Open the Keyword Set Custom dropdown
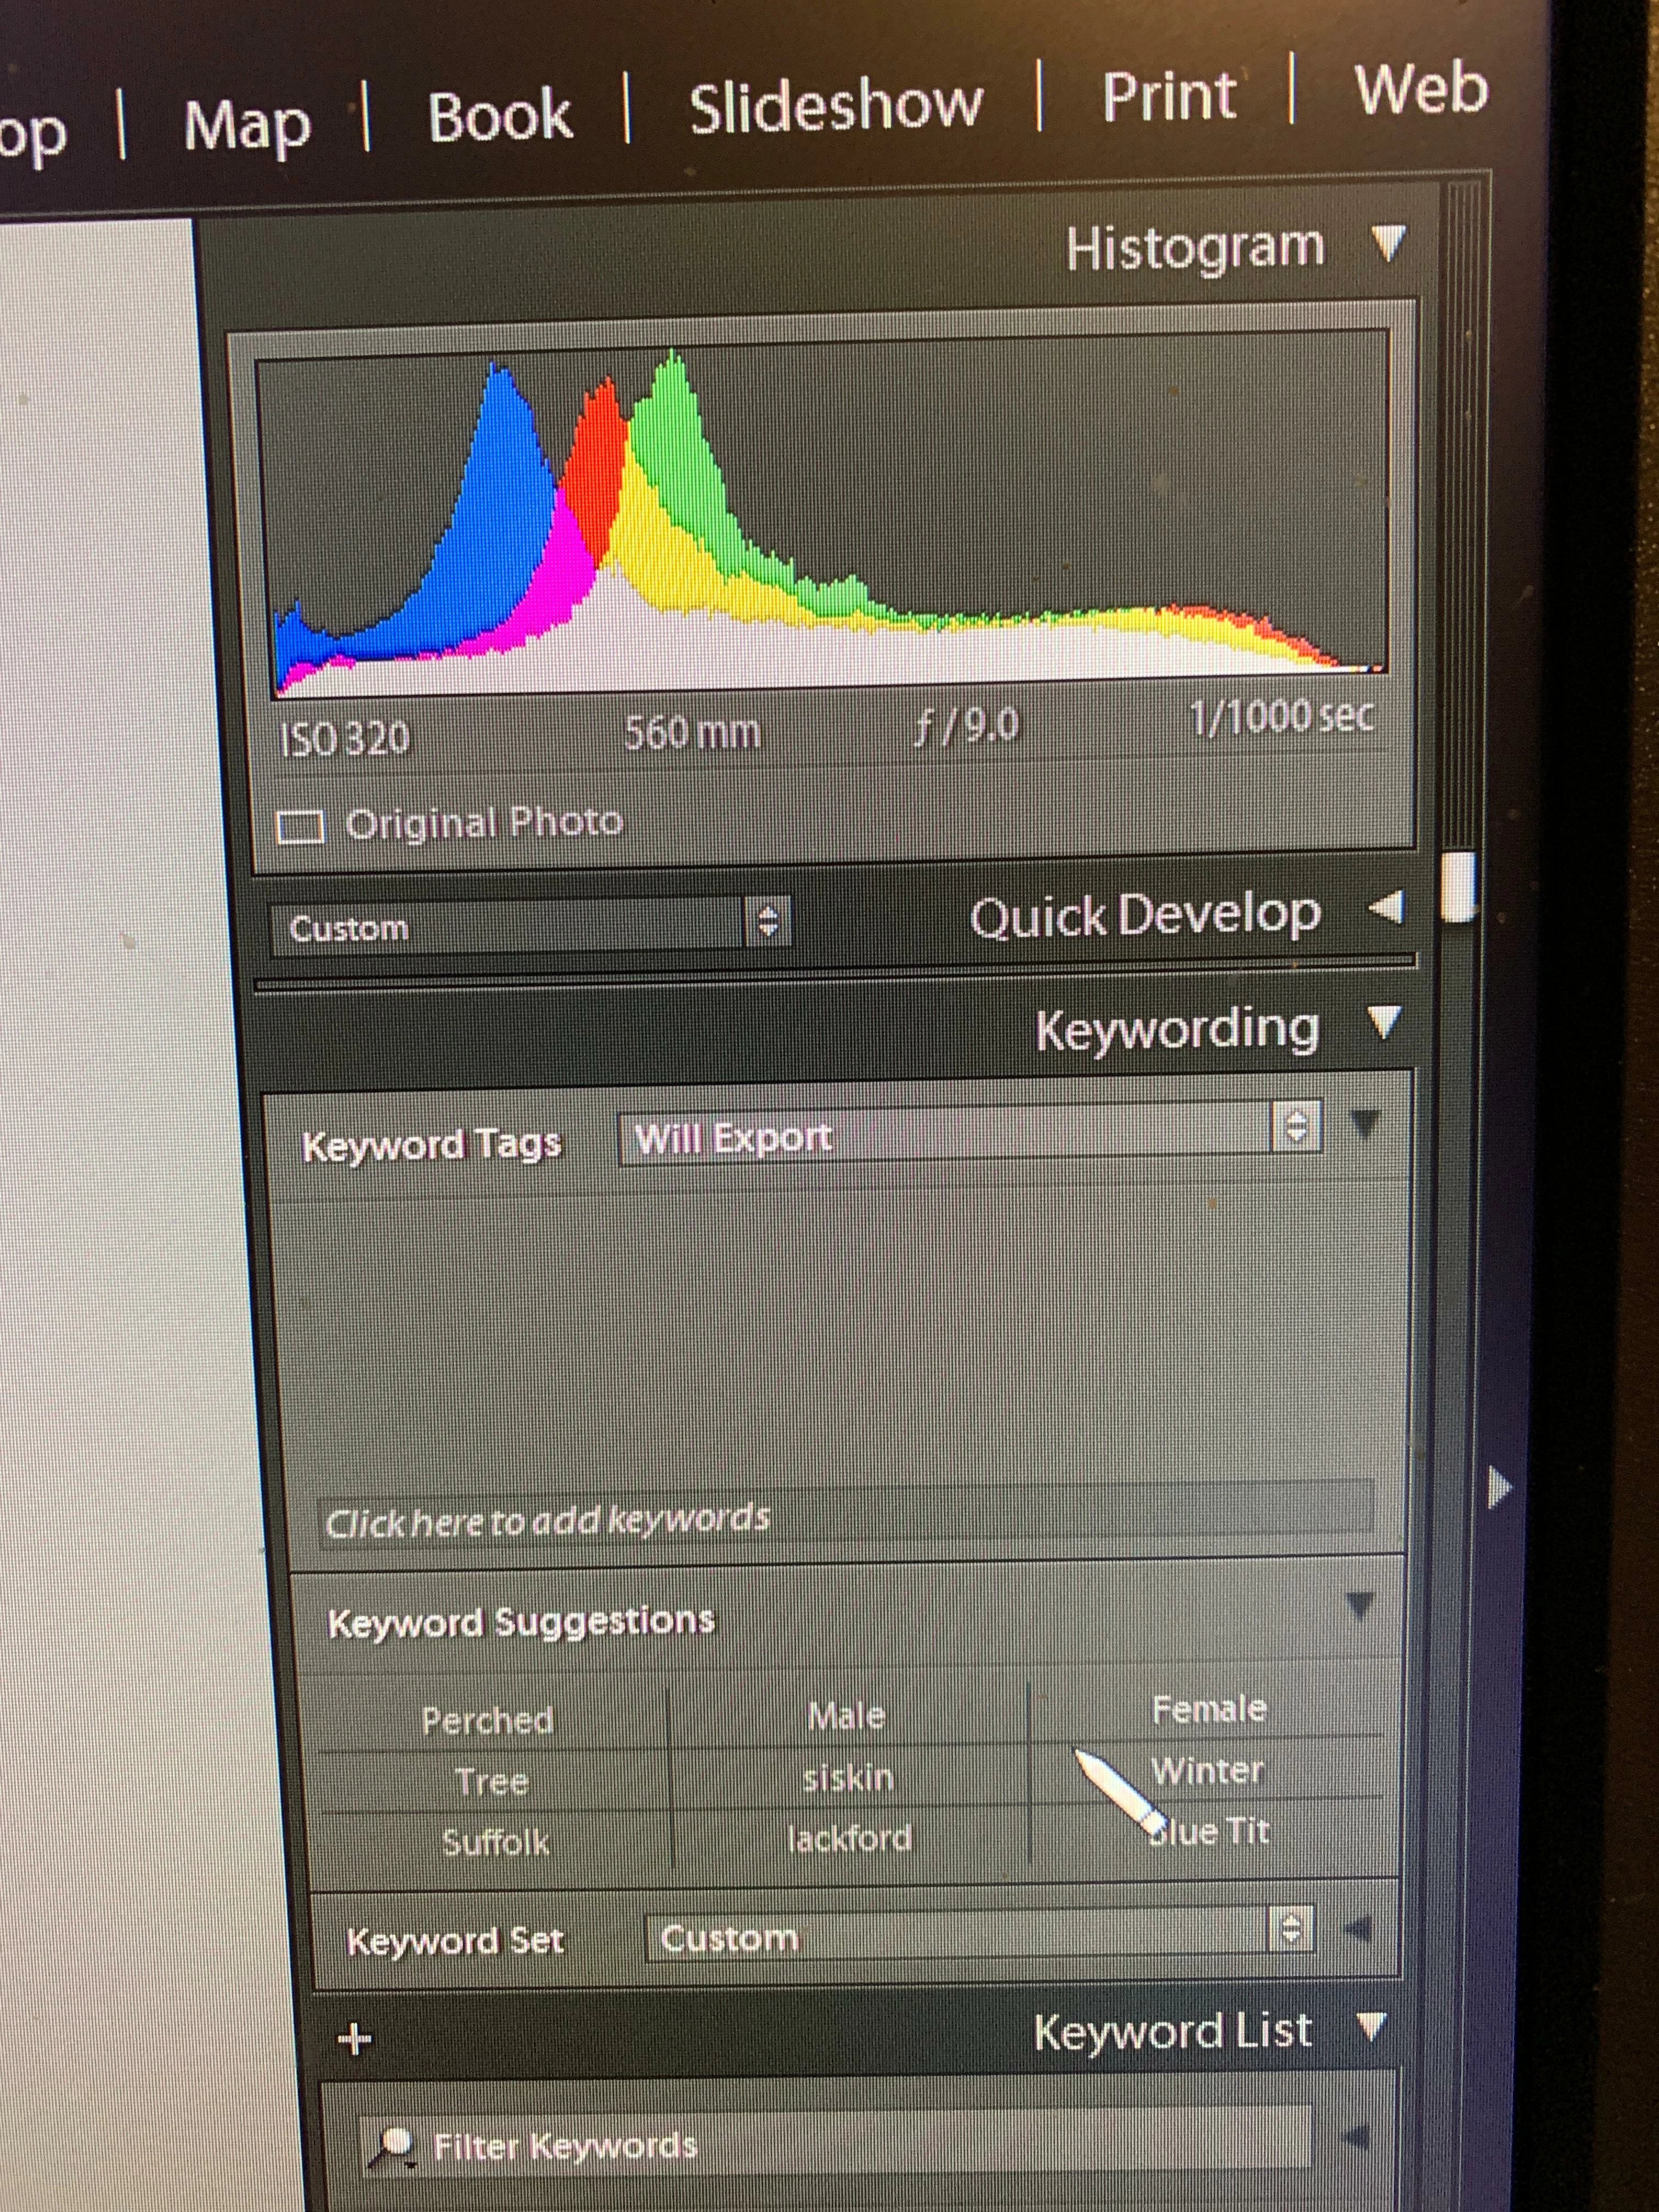This screenshot has height=2212, width=1659. point(978,1936)
